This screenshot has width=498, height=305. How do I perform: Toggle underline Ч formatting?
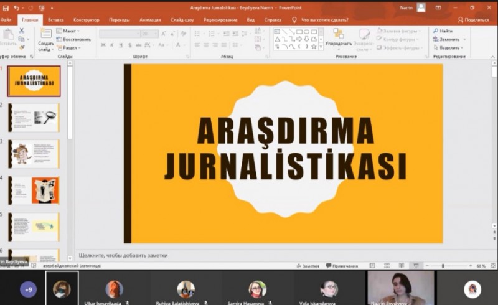click(x=121, y=45)
